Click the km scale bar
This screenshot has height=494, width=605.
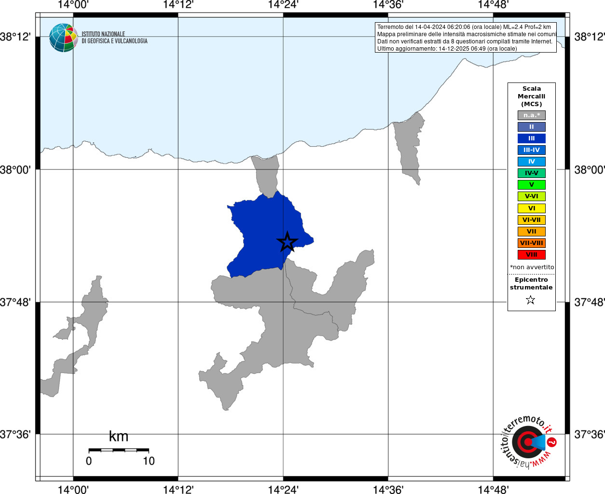119,450
